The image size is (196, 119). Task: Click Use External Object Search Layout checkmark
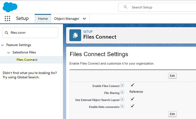(x=133, y=99)
